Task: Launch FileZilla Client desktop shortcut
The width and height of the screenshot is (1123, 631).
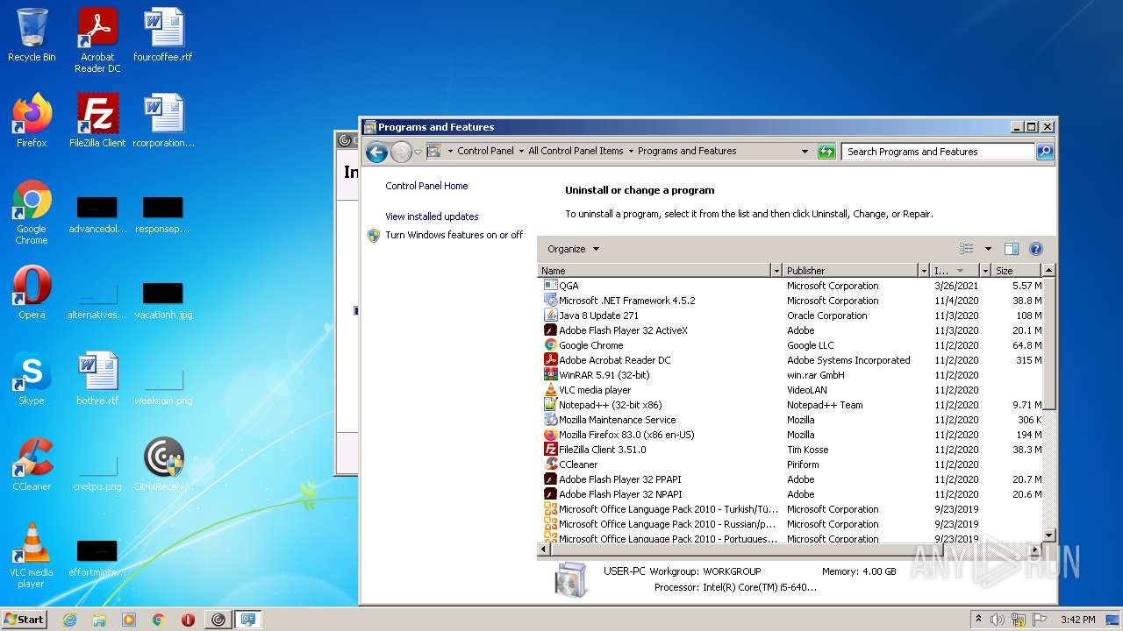Action: [x=97, y=121]
